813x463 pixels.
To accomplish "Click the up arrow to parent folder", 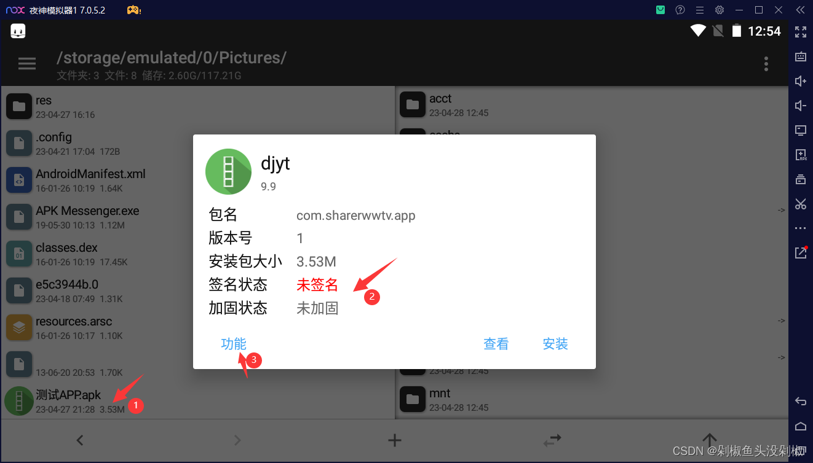I will [x=710, y=440].
